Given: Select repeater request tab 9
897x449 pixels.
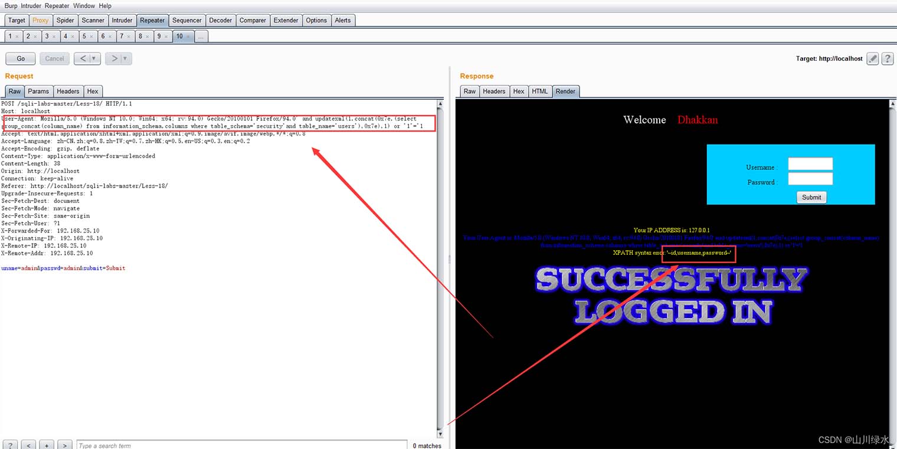Looking at the screenshot, I should pyautogui.click(x=162, y=37).
